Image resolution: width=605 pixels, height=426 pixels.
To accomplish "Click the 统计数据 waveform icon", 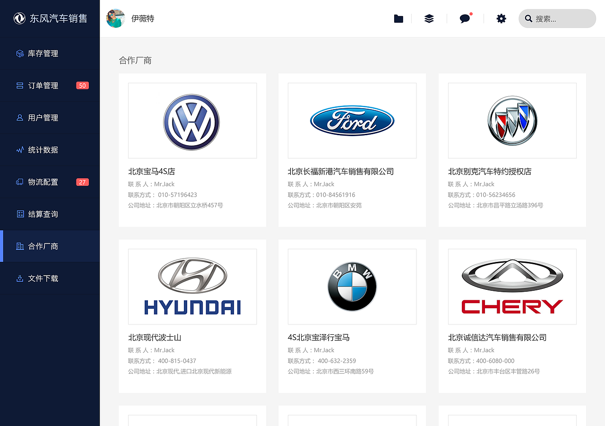I will tap(20, 150).
